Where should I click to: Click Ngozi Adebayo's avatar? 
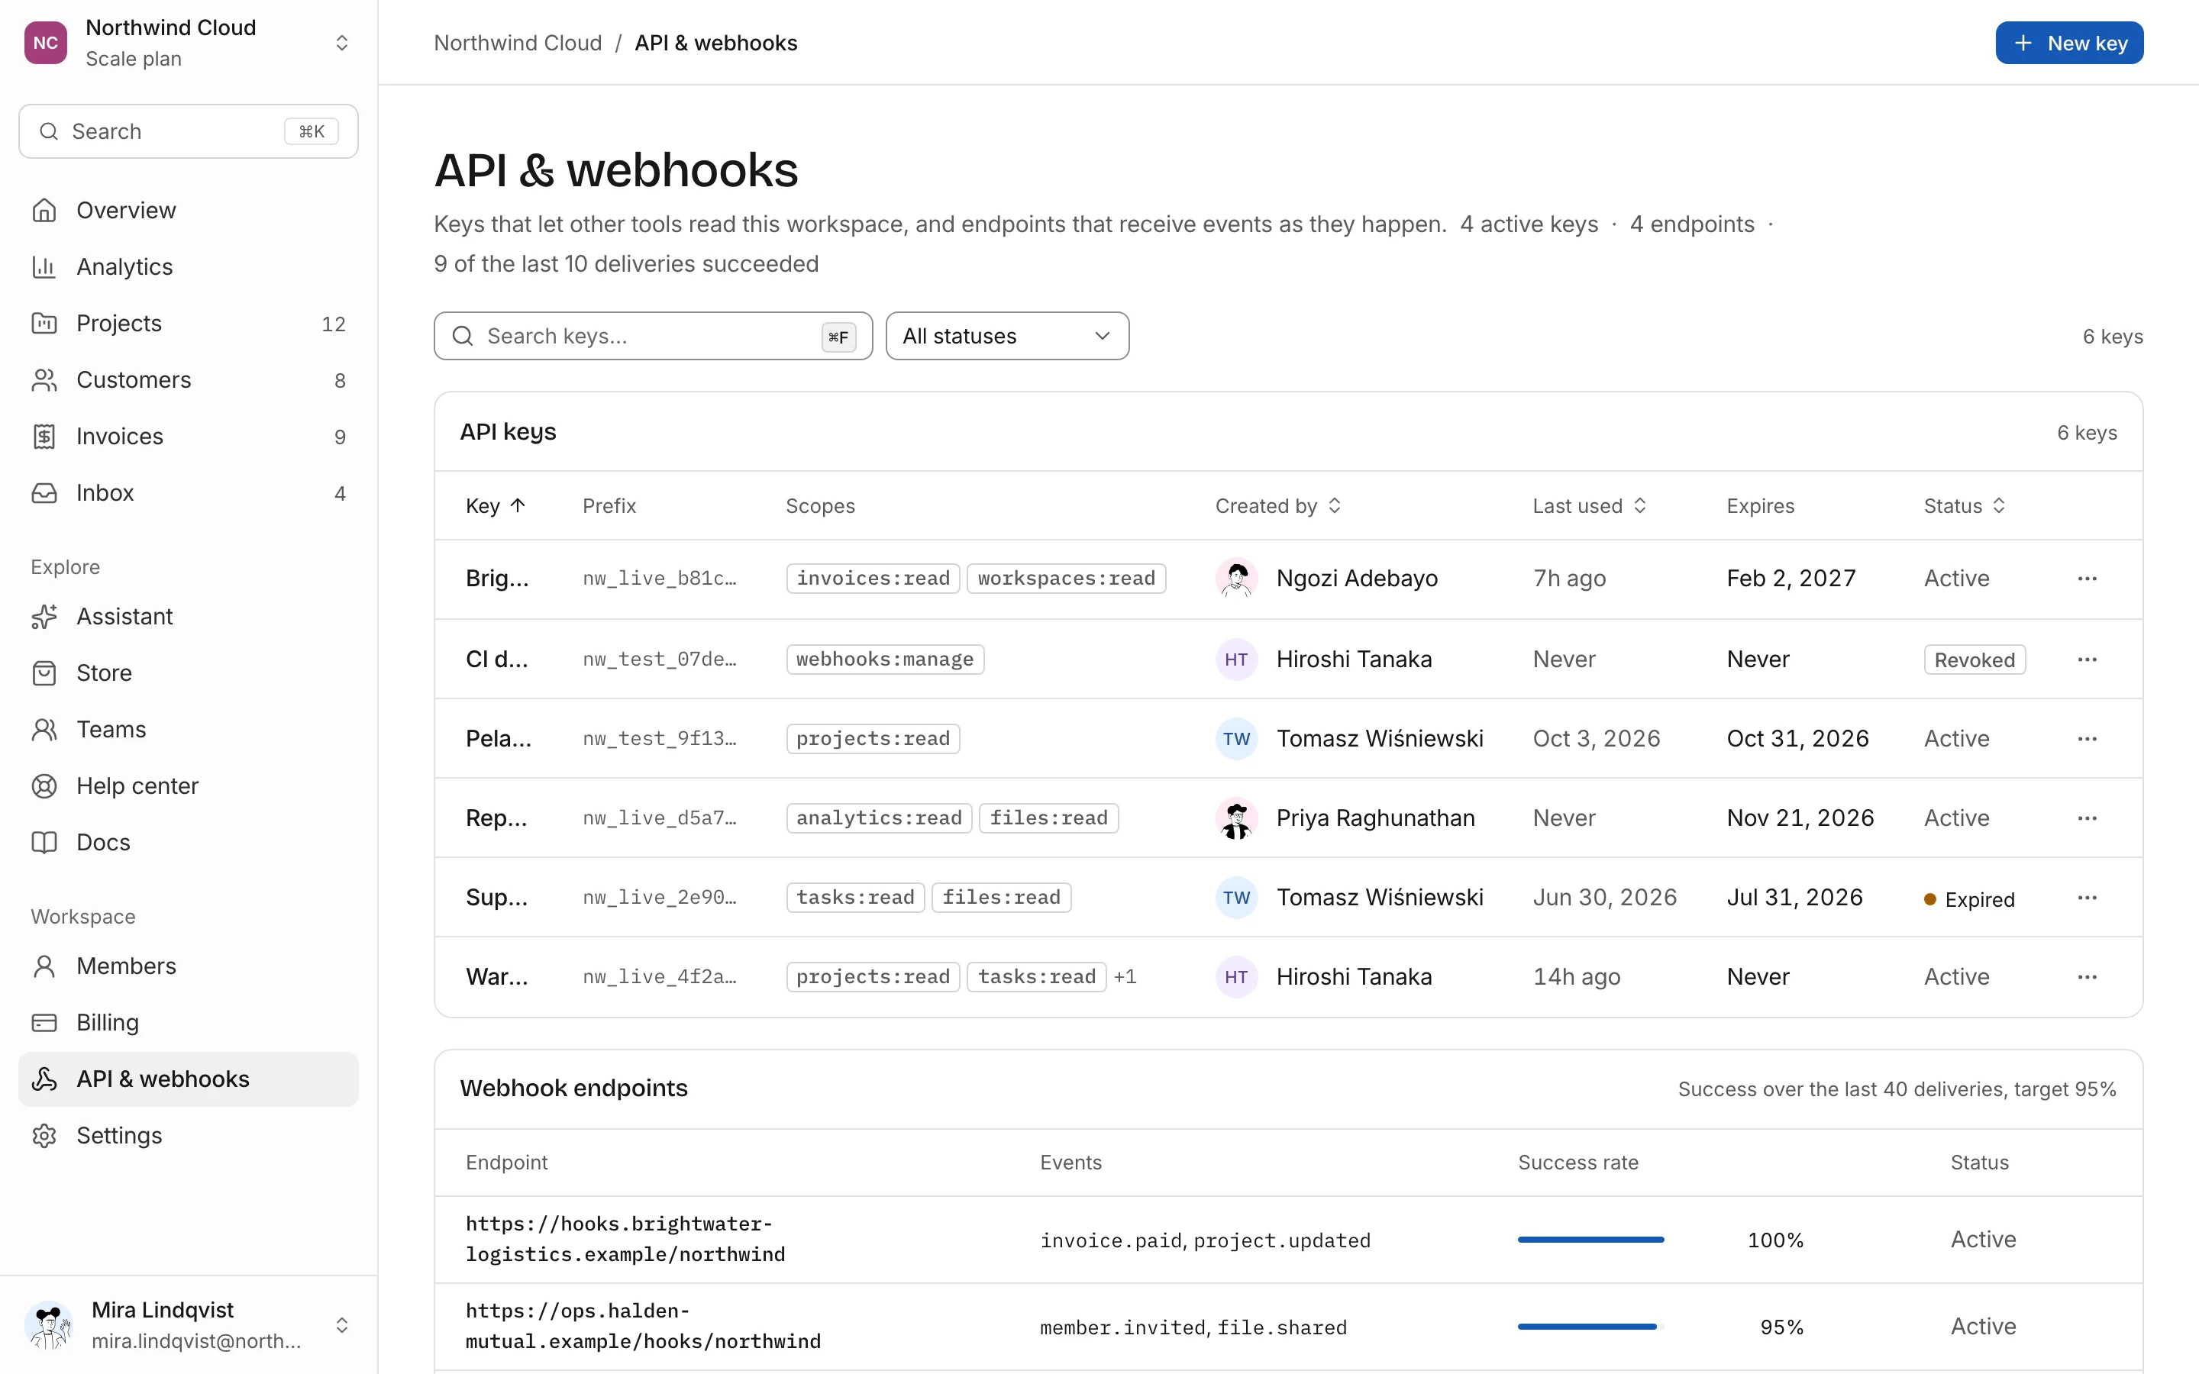tap(1236, 579)
